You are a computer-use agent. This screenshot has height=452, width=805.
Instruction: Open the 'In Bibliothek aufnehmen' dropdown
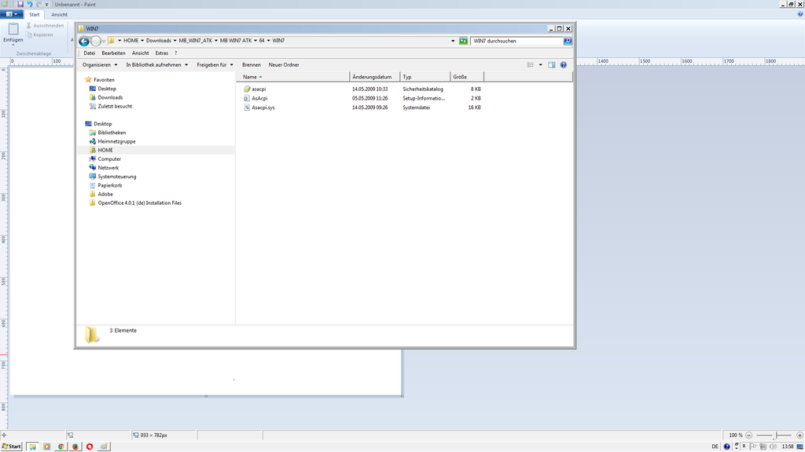(x=157, y=65)
